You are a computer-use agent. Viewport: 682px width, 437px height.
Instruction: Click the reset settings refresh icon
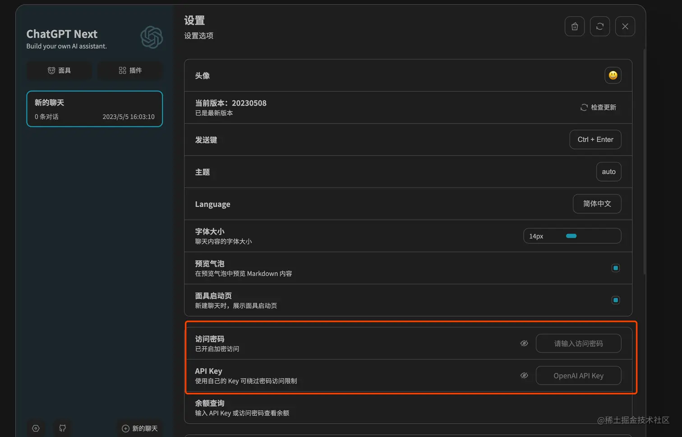[599, 26]
